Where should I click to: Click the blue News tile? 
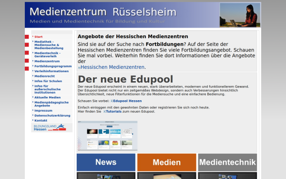click(x=106, y=162)
